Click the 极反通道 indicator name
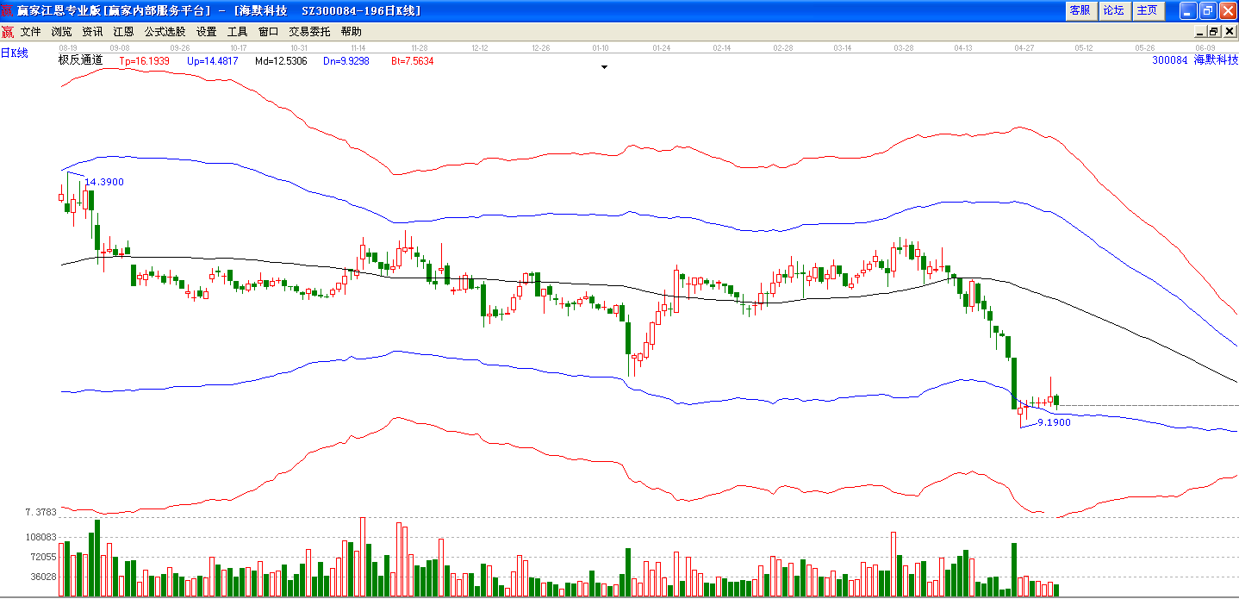1239x599 pixels. 80,60
